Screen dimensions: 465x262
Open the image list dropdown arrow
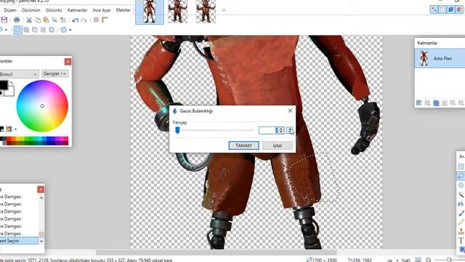click(224, 9)
